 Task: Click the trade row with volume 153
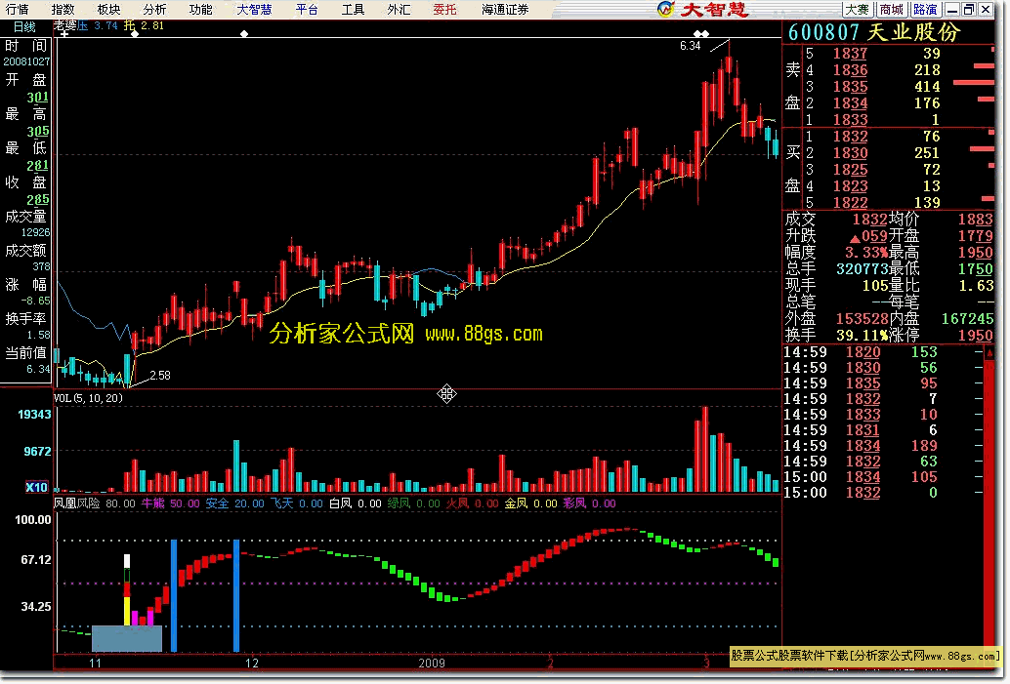(882, 352)
